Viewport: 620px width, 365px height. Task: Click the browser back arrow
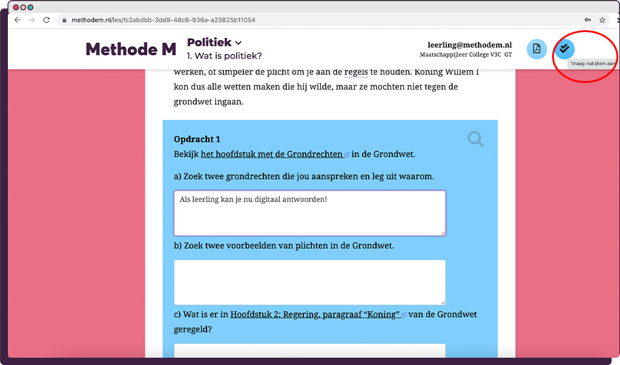click(18, 20)
